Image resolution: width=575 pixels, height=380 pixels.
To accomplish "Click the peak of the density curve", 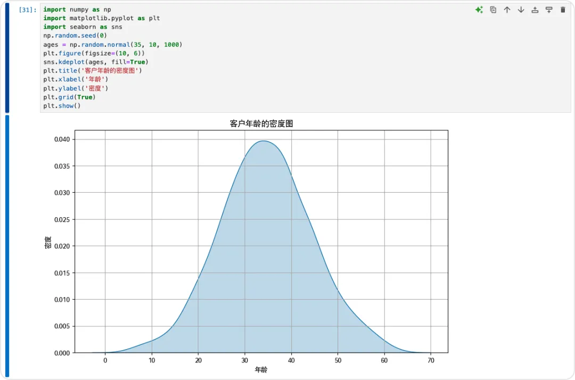I will pyautogui.click(x=264, y=141).
